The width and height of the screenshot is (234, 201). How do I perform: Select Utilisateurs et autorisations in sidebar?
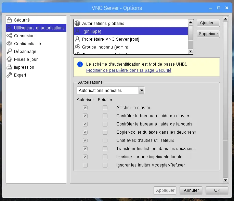pyautogui.click(x=36, y=28)
